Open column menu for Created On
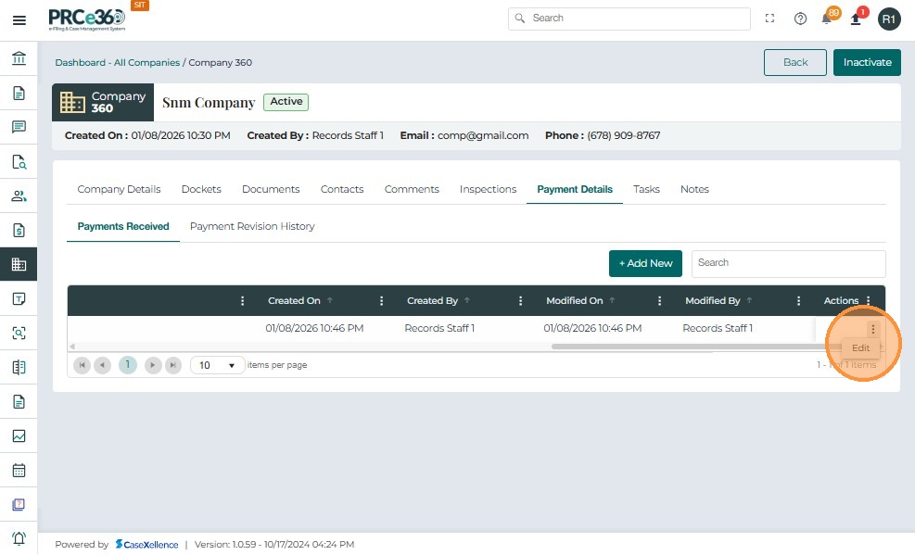915x555 pixels. click(x=382, y=301)
